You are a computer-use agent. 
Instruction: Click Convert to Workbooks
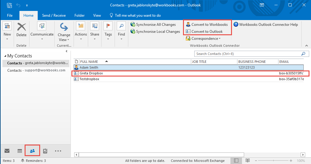(x=207, y=25)
